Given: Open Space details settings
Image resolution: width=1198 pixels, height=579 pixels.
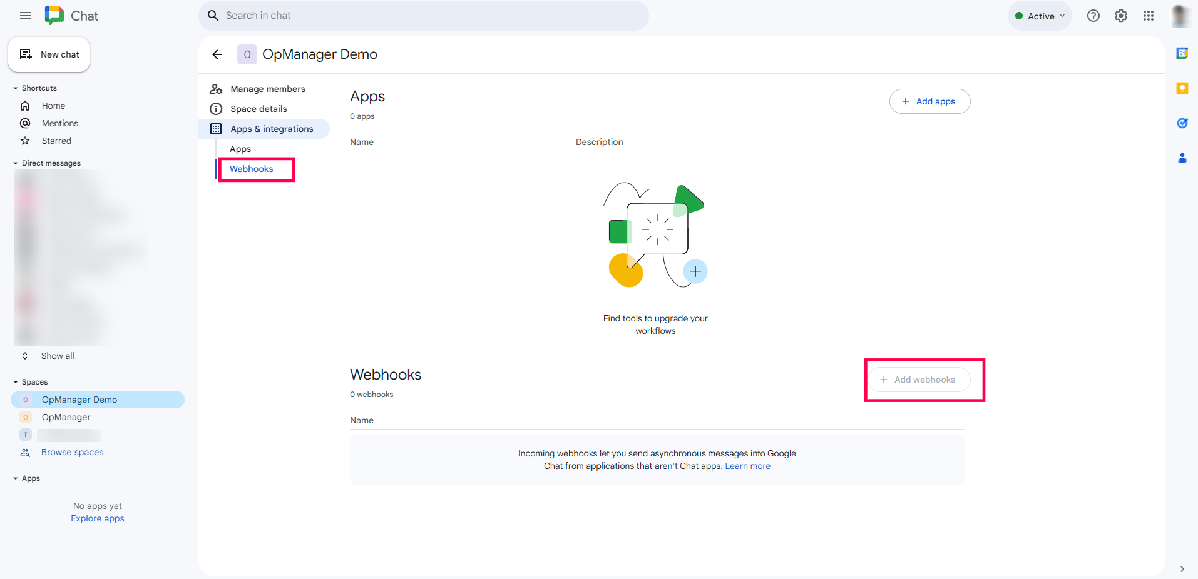Looking at the screenshot, I should tap(259, 109).
